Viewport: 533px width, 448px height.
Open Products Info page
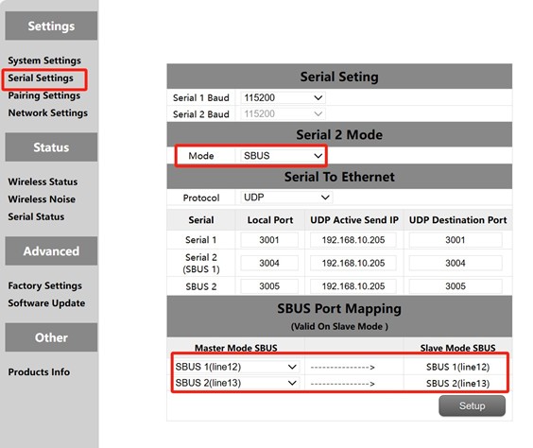click(39, 372)
